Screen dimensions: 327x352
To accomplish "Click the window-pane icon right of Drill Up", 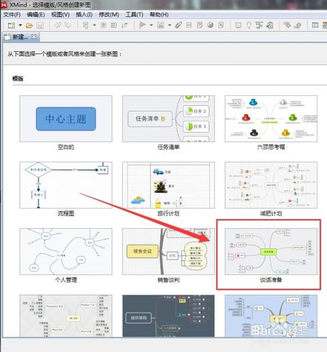I will [x=315, y=25].
